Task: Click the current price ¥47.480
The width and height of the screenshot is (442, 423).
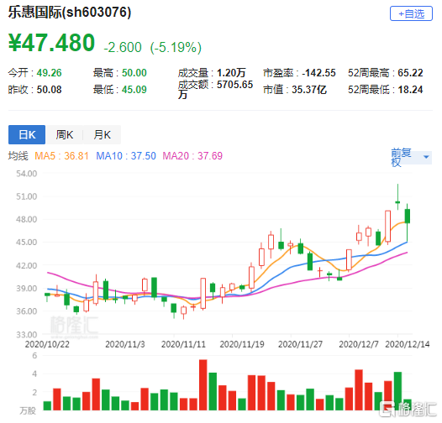Action: coord(51,43)
